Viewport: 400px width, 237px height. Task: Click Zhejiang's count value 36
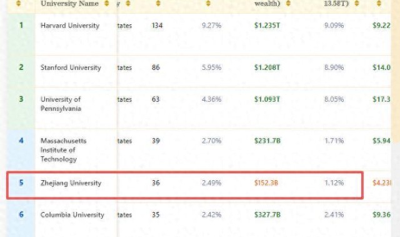pos(156,183)
